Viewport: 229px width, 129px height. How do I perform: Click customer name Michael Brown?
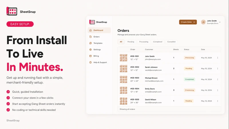[151, 78]
